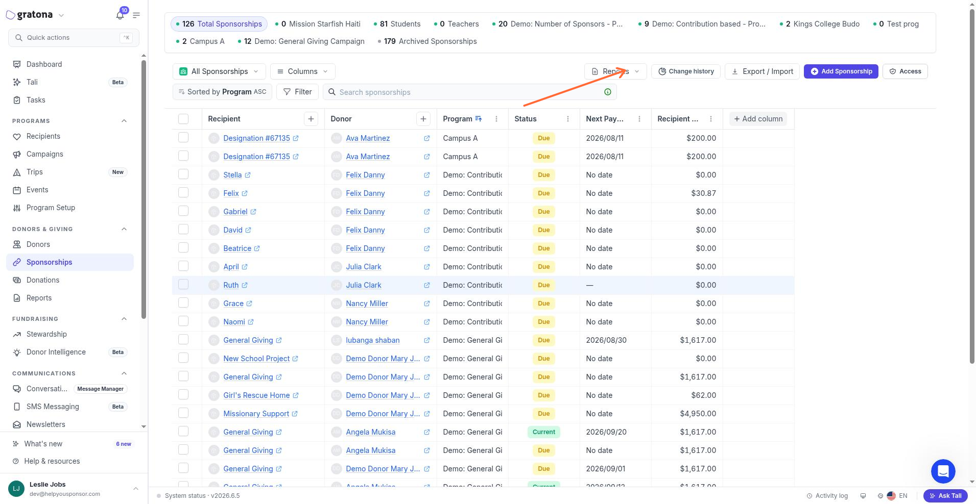Open Stella recipient external link icon
The width and height of the screenshot is (976, 504).
click(x=248, y=175)
